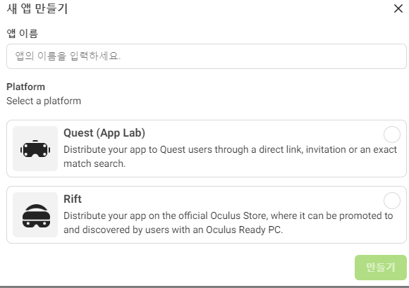Click the Quest (App Lab) title text
The height and width of the screenshot is (288, 409).
(x=104, y=133)
